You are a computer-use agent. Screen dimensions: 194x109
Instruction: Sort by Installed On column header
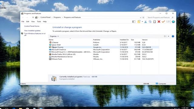click(x=125, y=40)
